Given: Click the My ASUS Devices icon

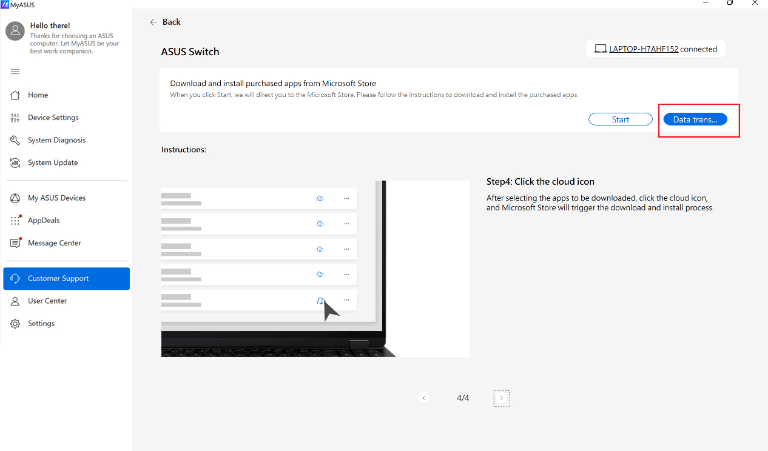Looking at the screenshot, I should pos(16,198).
